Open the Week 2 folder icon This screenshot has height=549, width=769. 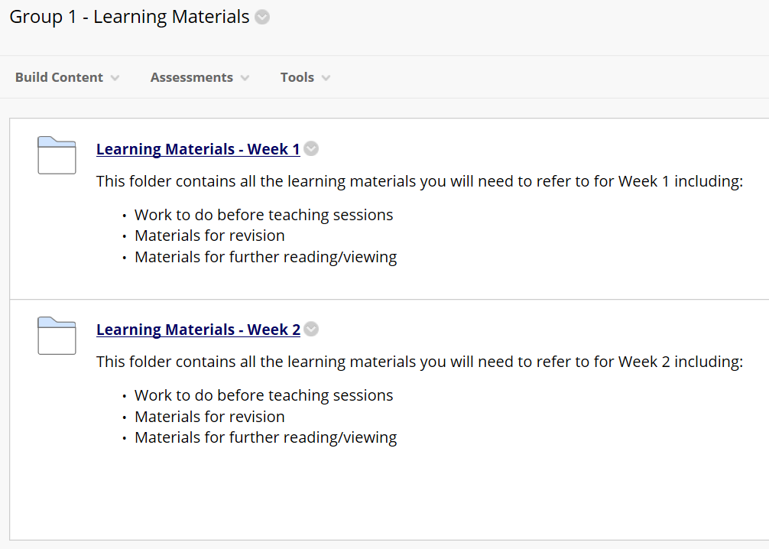(x=57, y=336)
